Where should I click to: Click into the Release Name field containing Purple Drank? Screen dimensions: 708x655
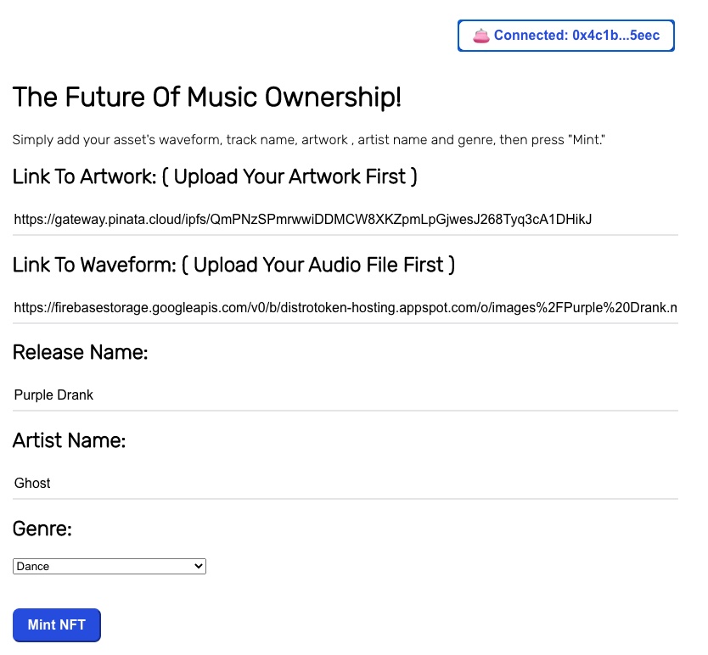click(x=345, y=395)
